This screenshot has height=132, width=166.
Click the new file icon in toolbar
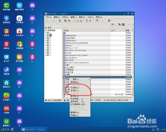(x=75, y=20)
